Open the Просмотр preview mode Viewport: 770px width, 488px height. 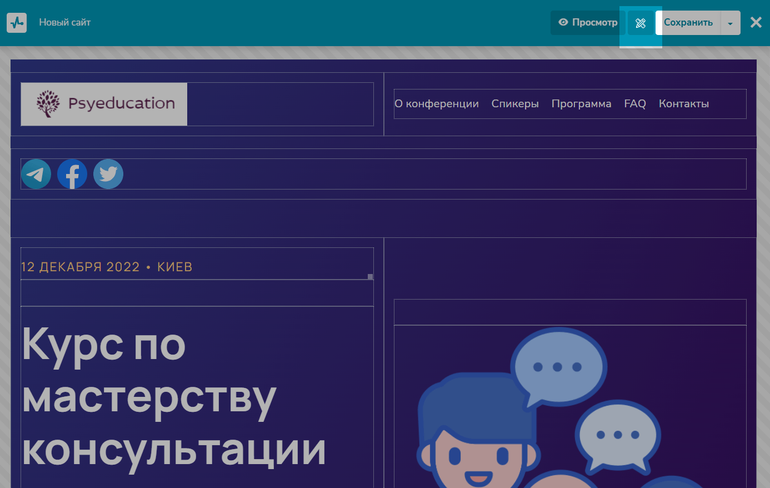(x=588, y=23)
